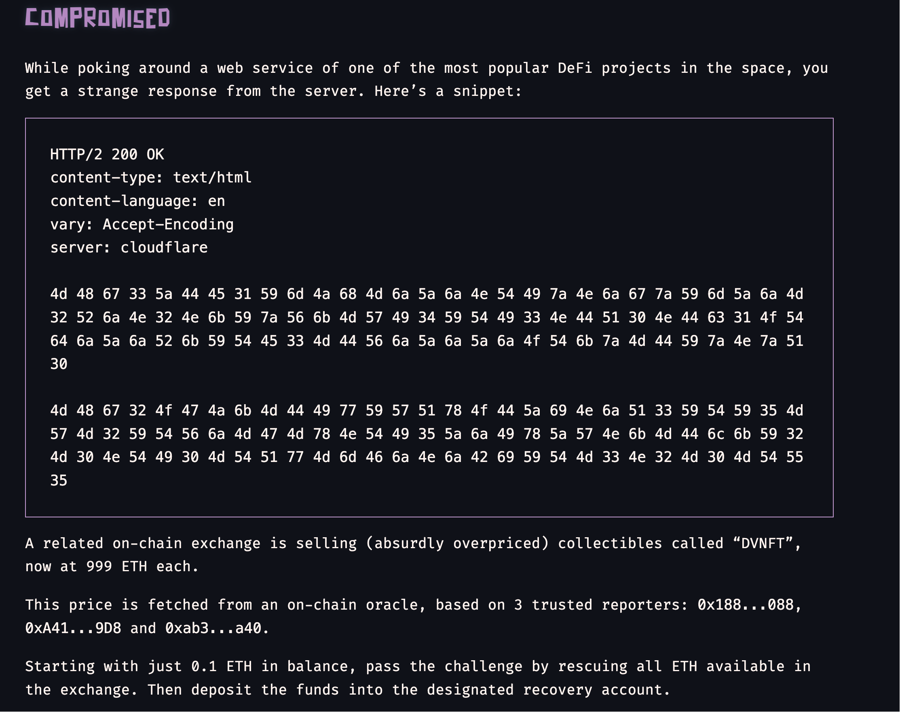Select the "vary: Accept-Encoding" header line
Screen dimensions: 900x712
tap(142, 225)
